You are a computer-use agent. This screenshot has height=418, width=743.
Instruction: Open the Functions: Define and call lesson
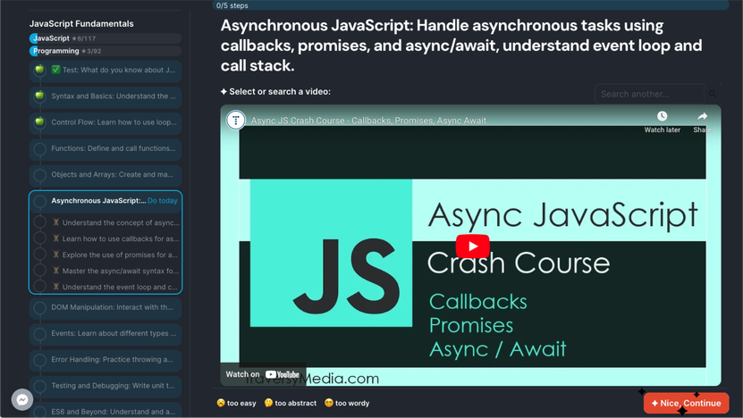[x=106, y=148]
